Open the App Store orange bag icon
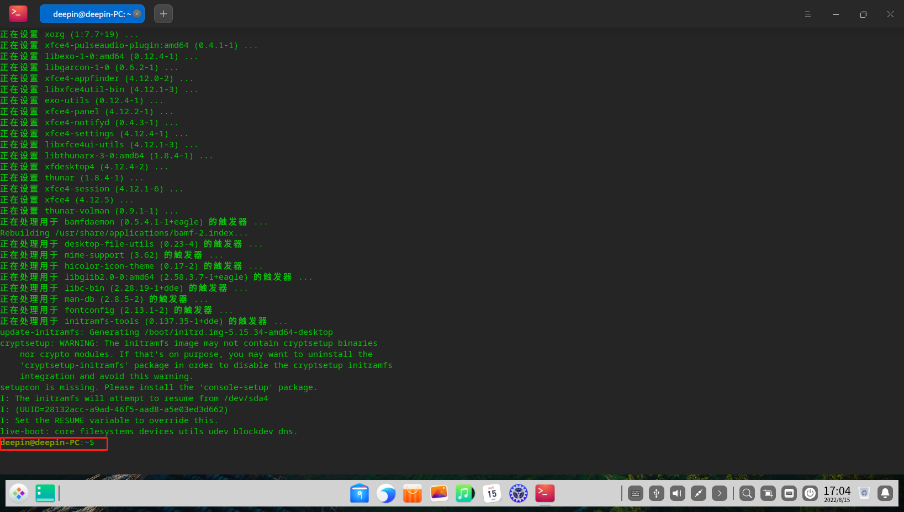Screen dimensions: 904x512 click(413, 493)
